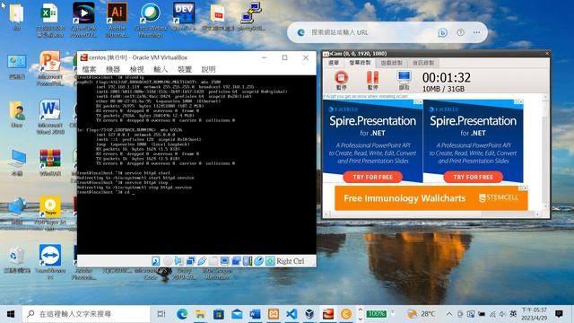The height and width of the screenshot is (323, 574).
Task: Switch to oCam game recording tab
Action: pos(391,63)
